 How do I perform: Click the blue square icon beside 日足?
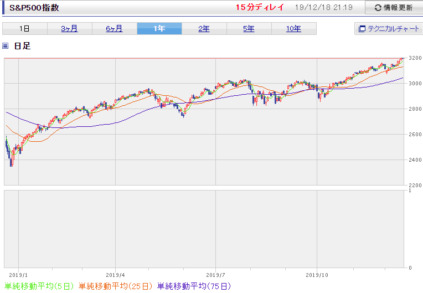point(6,46)
